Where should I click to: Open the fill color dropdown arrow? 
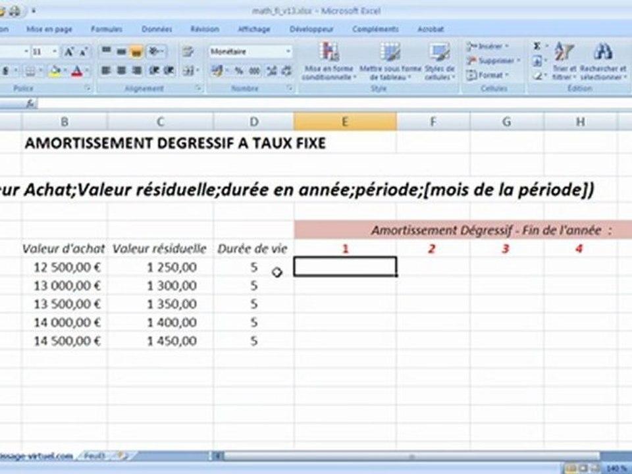pos(65,71)
